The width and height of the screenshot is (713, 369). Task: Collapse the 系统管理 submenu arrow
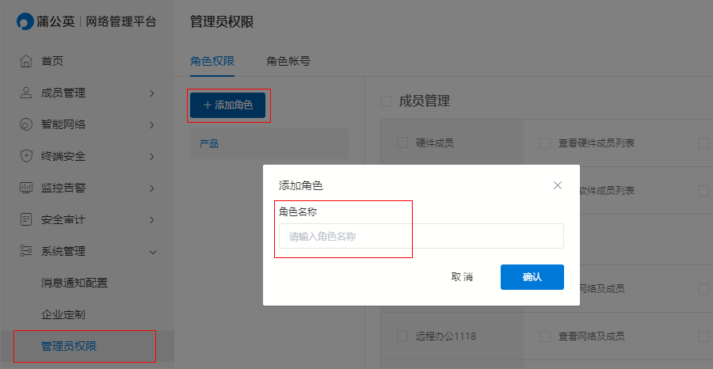153,252
